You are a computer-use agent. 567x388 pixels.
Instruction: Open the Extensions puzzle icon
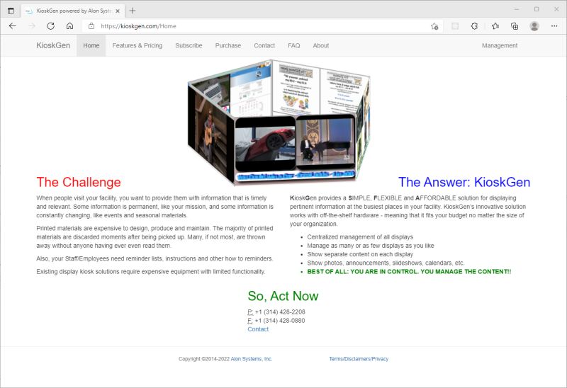click(474, 26)
